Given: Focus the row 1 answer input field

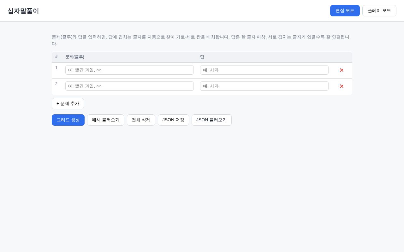Looking at the screenshot, I should (x=264, y=70).
